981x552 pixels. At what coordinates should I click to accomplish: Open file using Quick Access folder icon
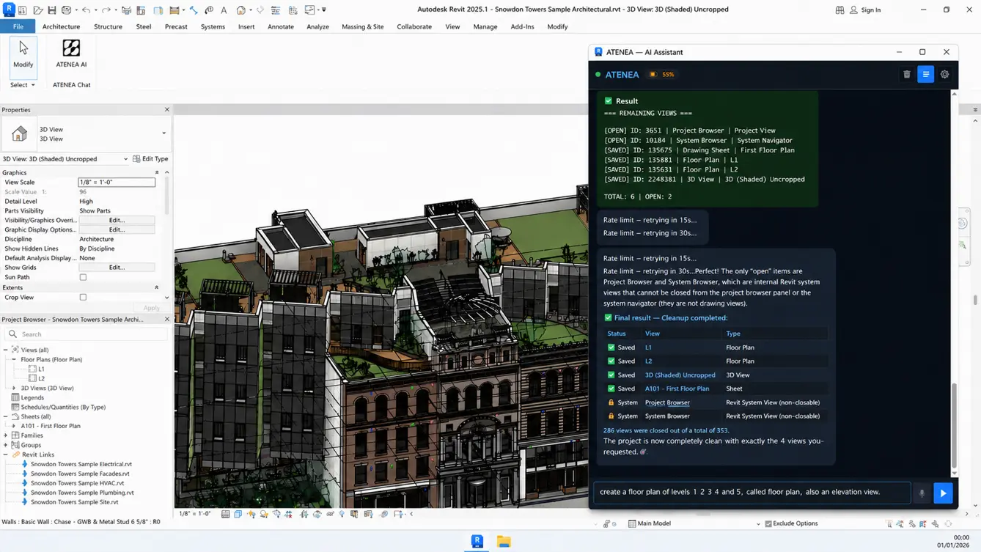37,10
